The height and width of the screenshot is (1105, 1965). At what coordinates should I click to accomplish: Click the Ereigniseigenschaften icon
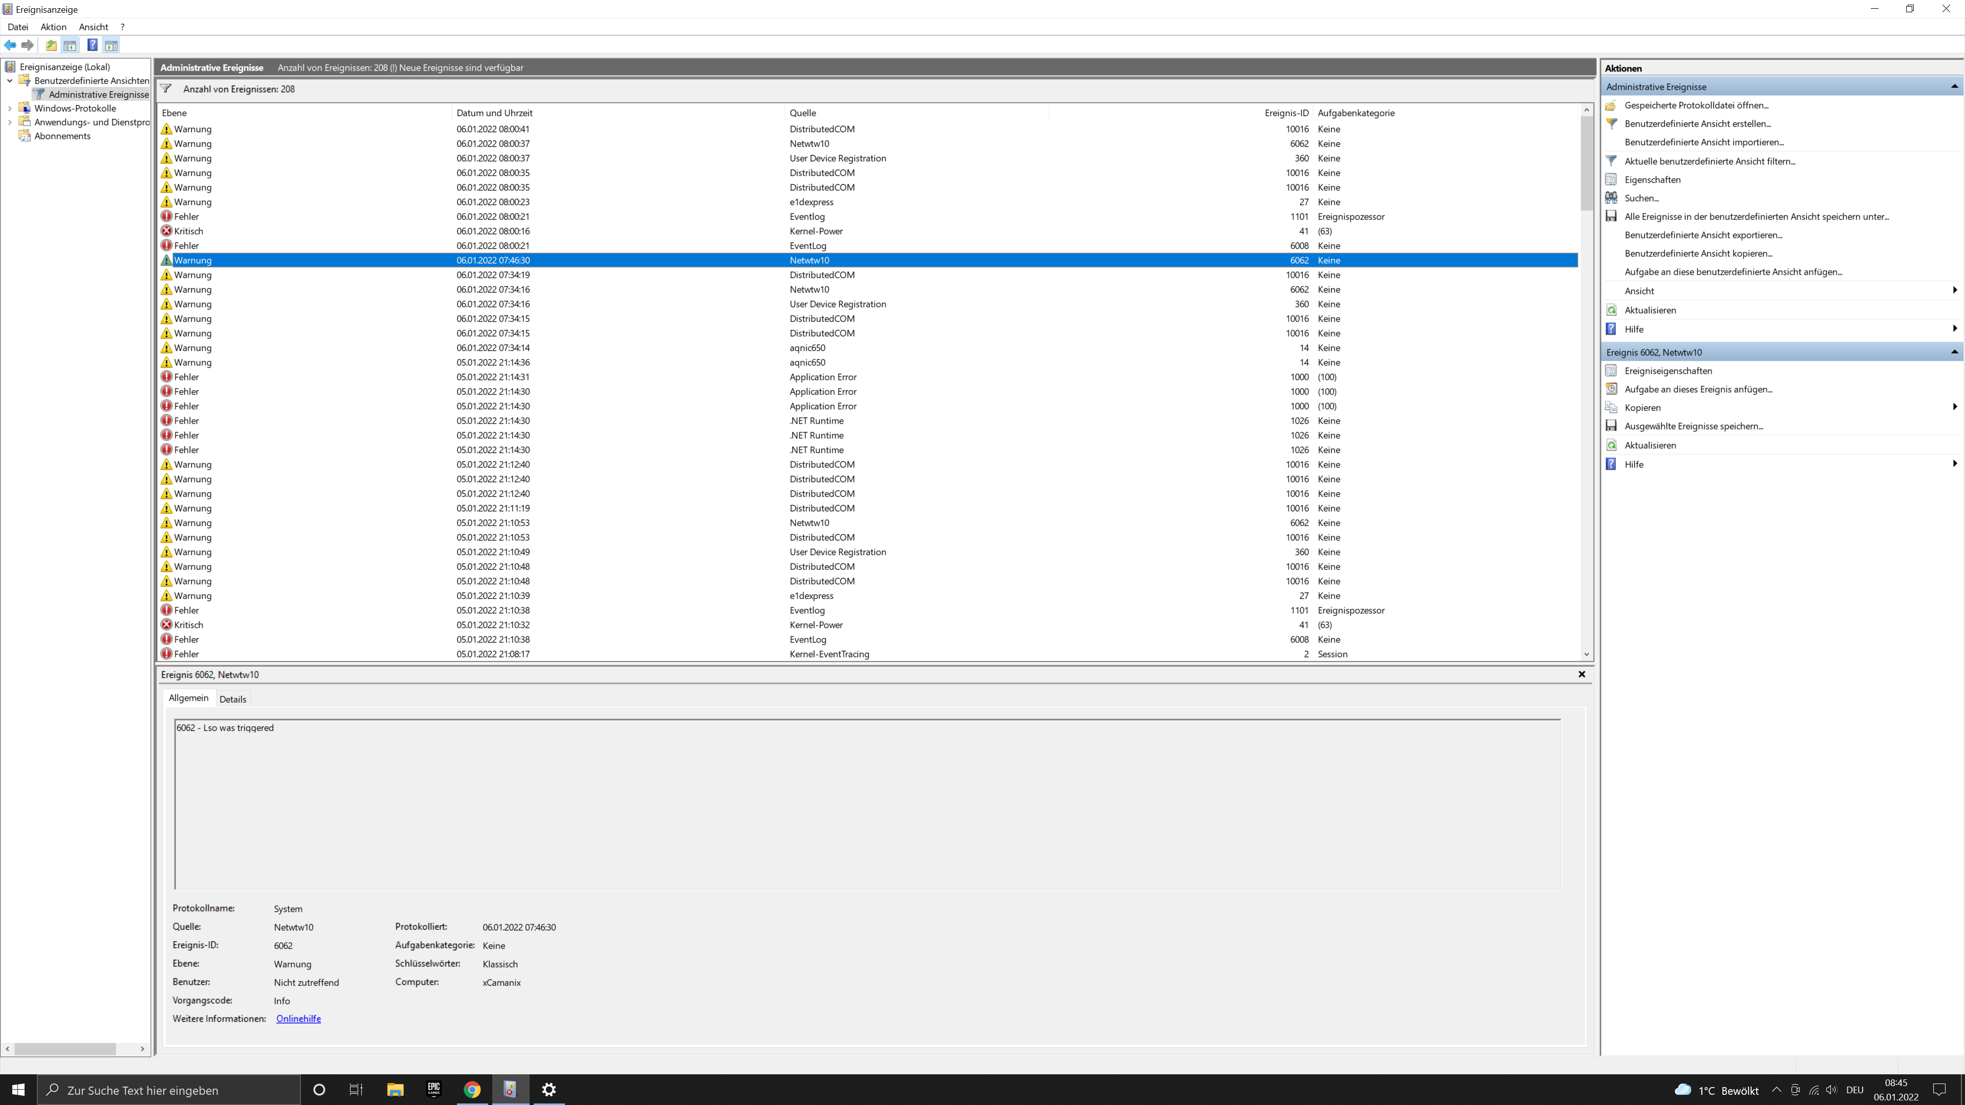click(1611, 370)
